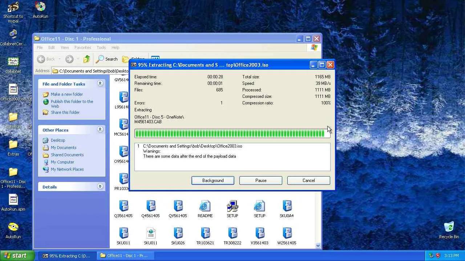This screenshot has height=261, width=465.
Task: Collapse the File and Folder Tasks panel
Action: point(100,84)
